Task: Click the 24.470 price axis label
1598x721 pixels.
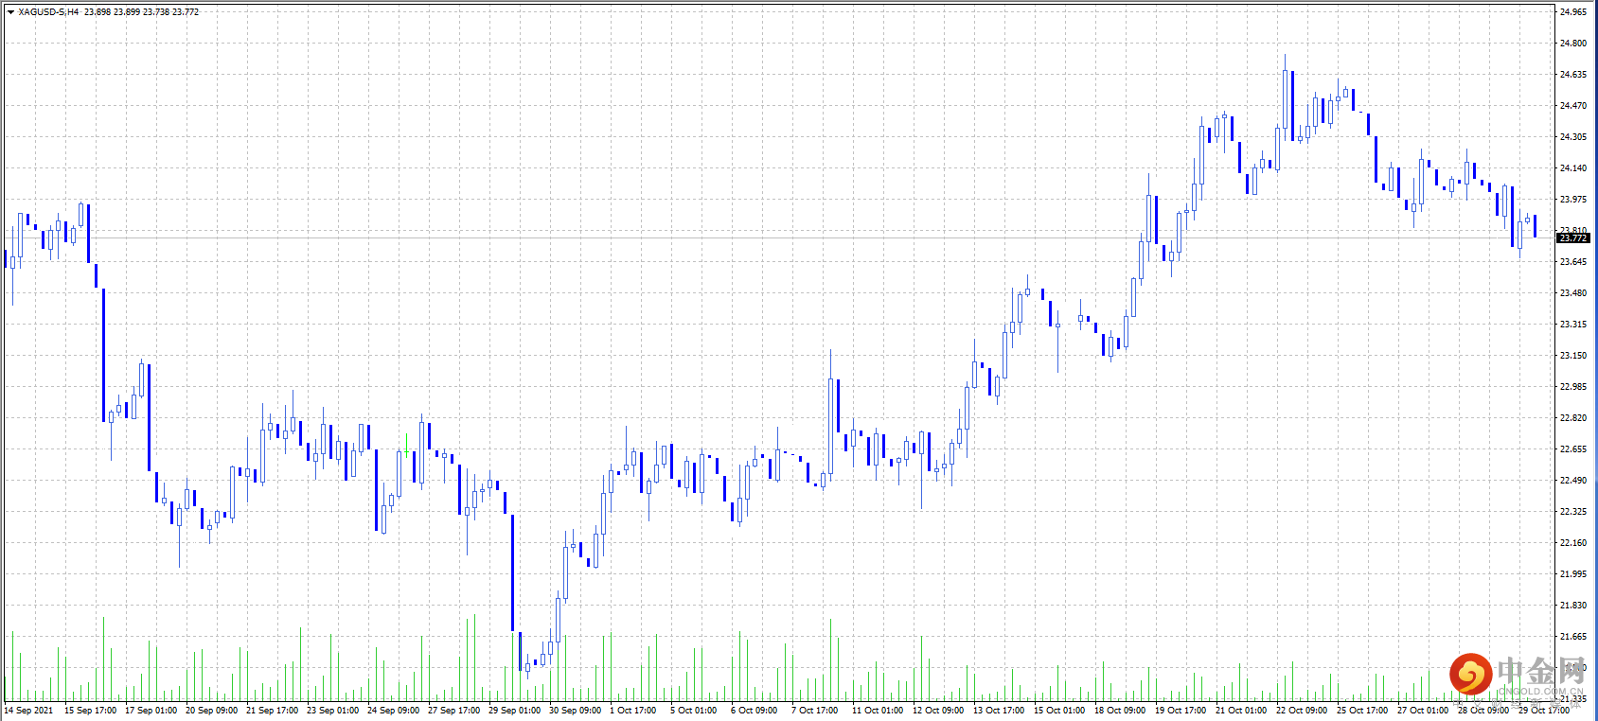Action: coord(1573,106)
